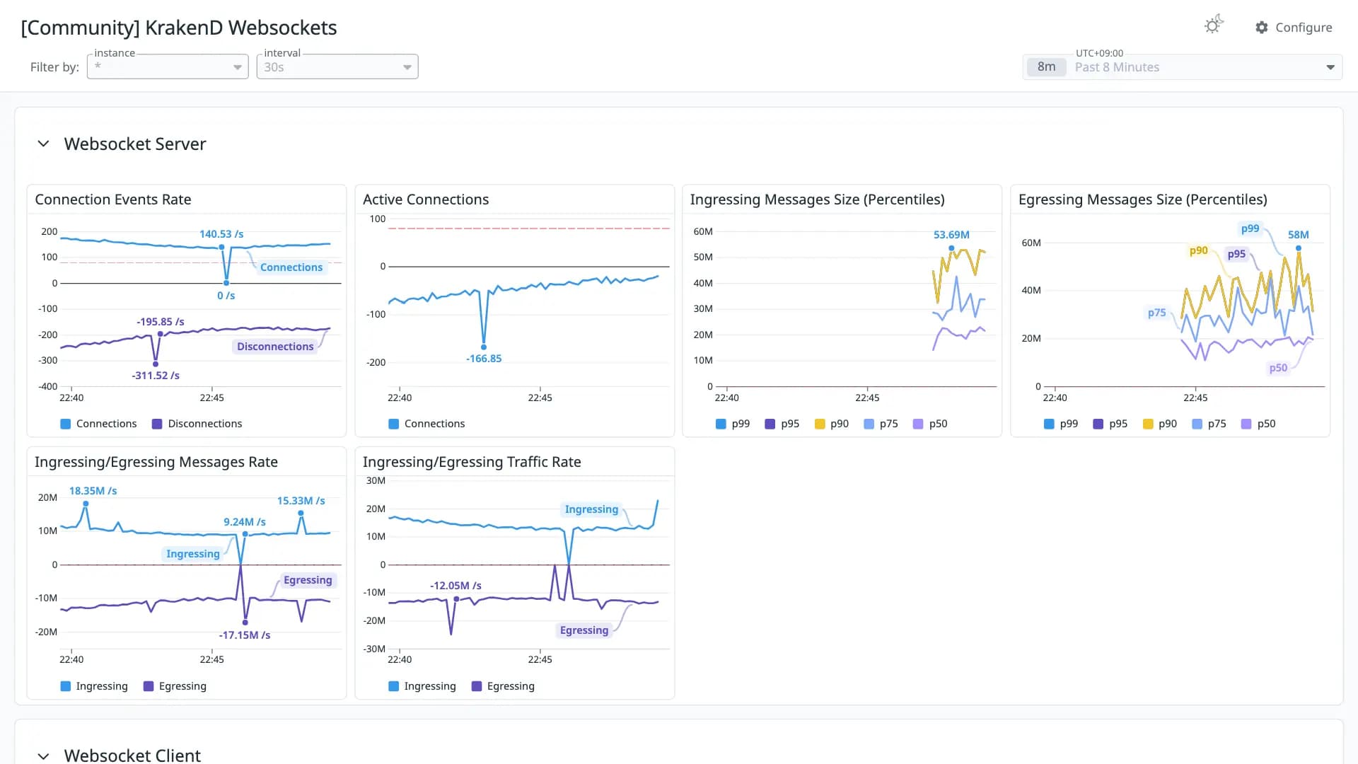This screenshot has height=764, width=1358.
Task: Toggle Egressing legend in Messages Rate chart
Action: click(x=175, y=686)
